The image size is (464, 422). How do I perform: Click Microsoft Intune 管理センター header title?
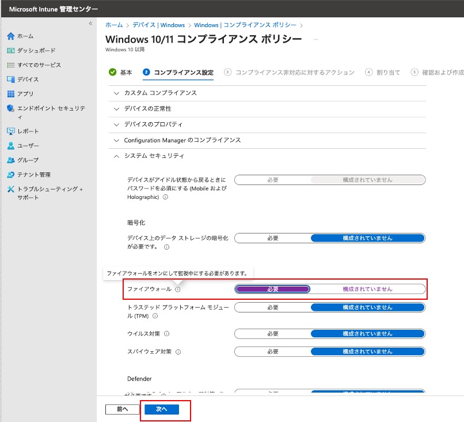(54, 9)
